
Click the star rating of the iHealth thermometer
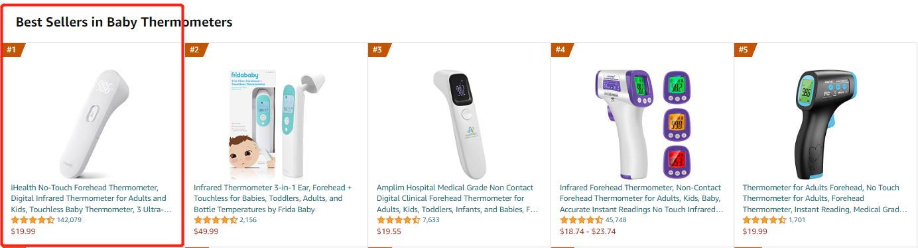click(x=33, y=220)
